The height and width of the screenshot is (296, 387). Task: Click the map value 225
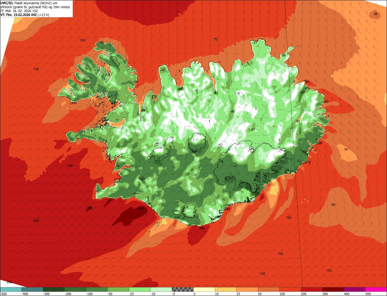pyautogui.click(x=319, y=143)
